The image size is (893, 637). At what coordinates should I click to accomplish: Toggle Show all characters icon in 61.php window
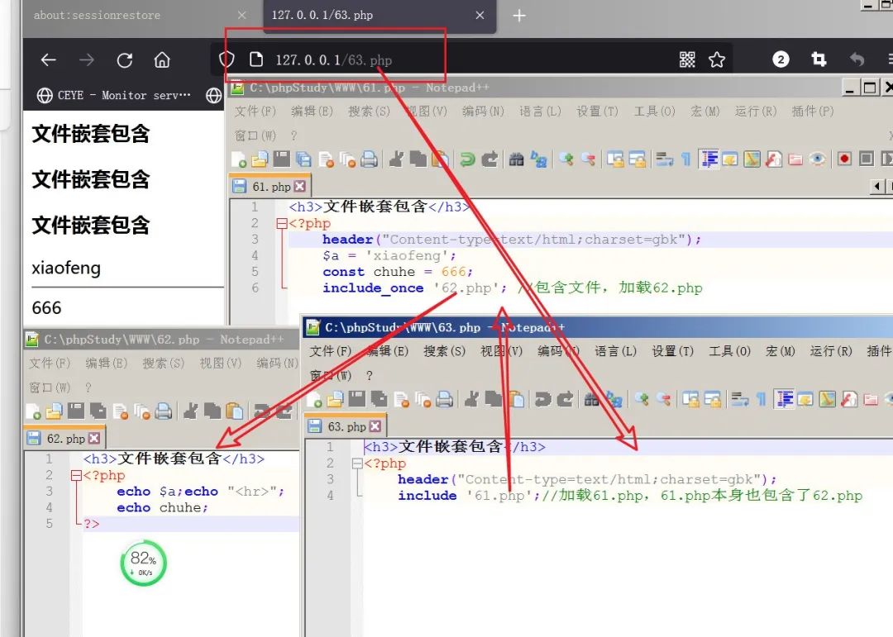[x=687, y=159]
